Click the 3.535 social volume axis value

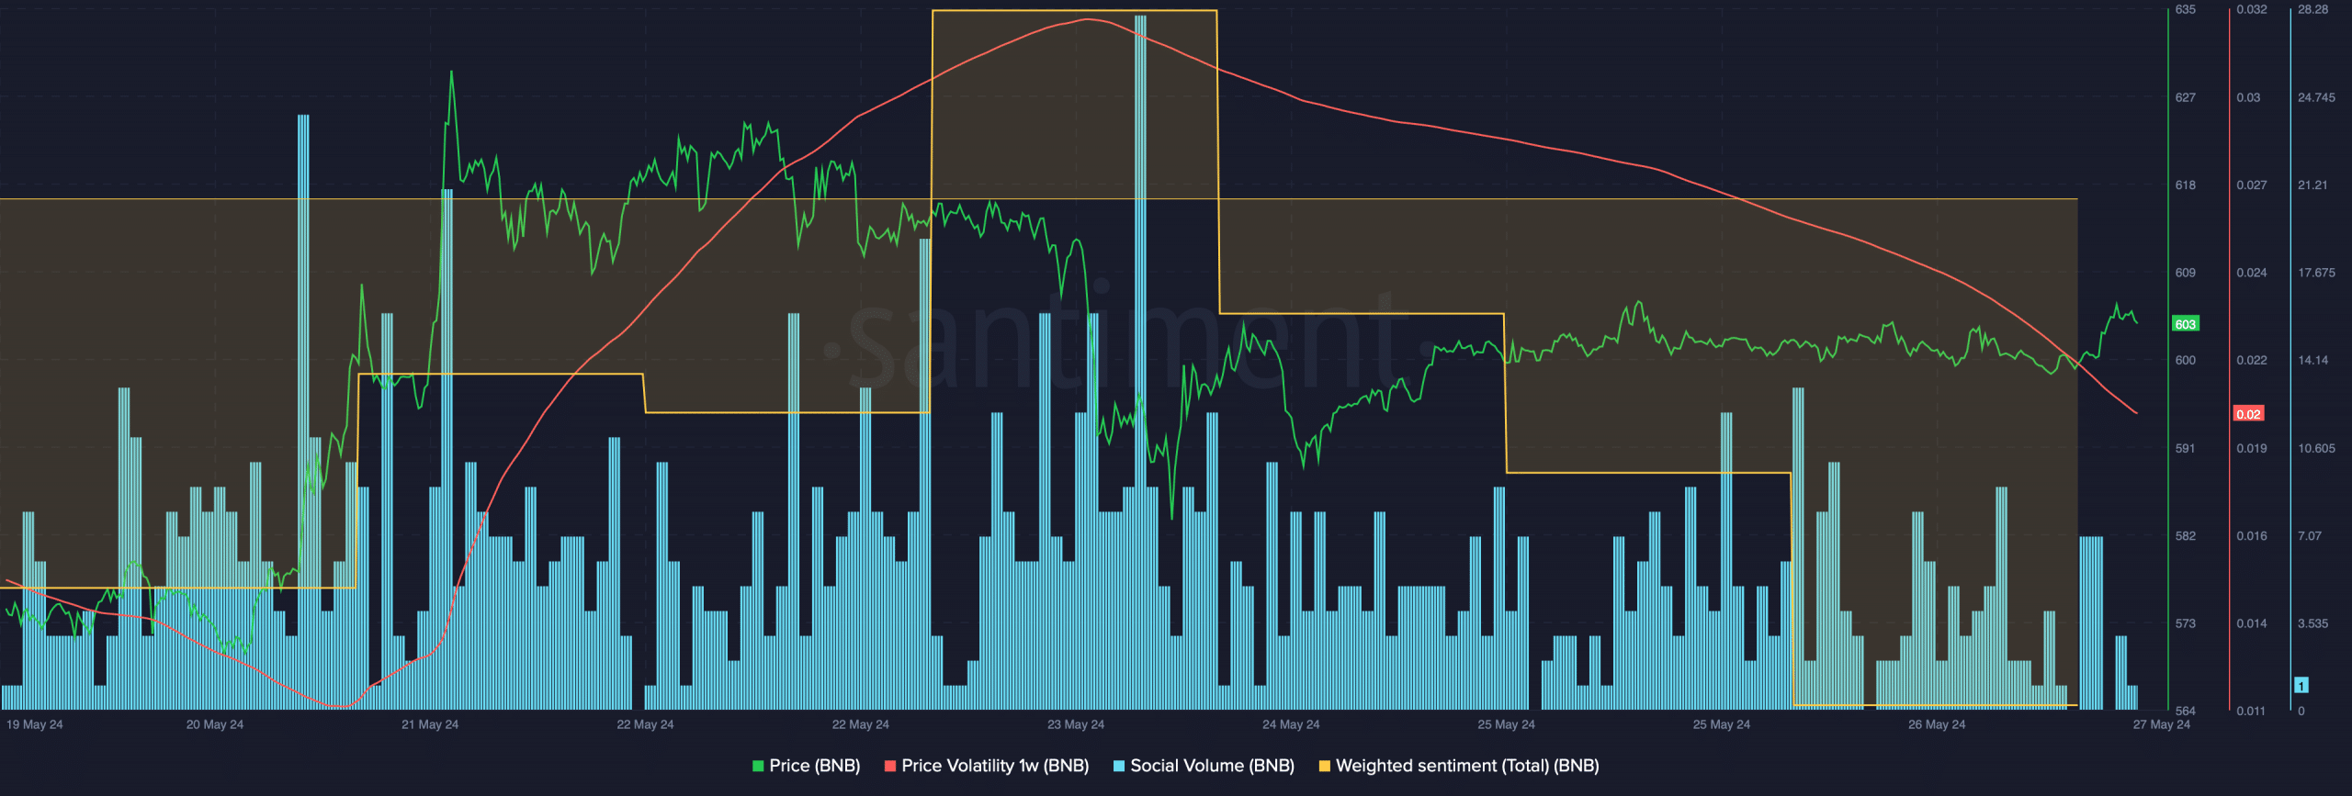(2313, 624)
